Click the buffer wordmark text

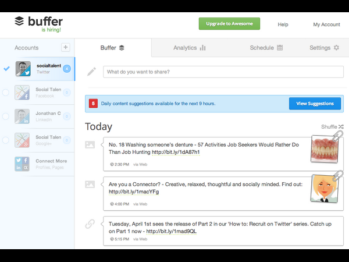click(x=45, y=22)
